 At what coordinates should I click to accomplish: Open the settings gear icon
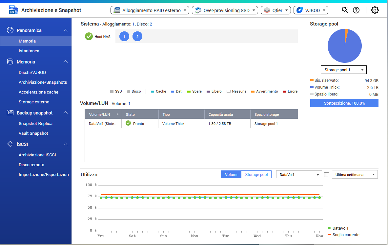click(x=375, y=10)
